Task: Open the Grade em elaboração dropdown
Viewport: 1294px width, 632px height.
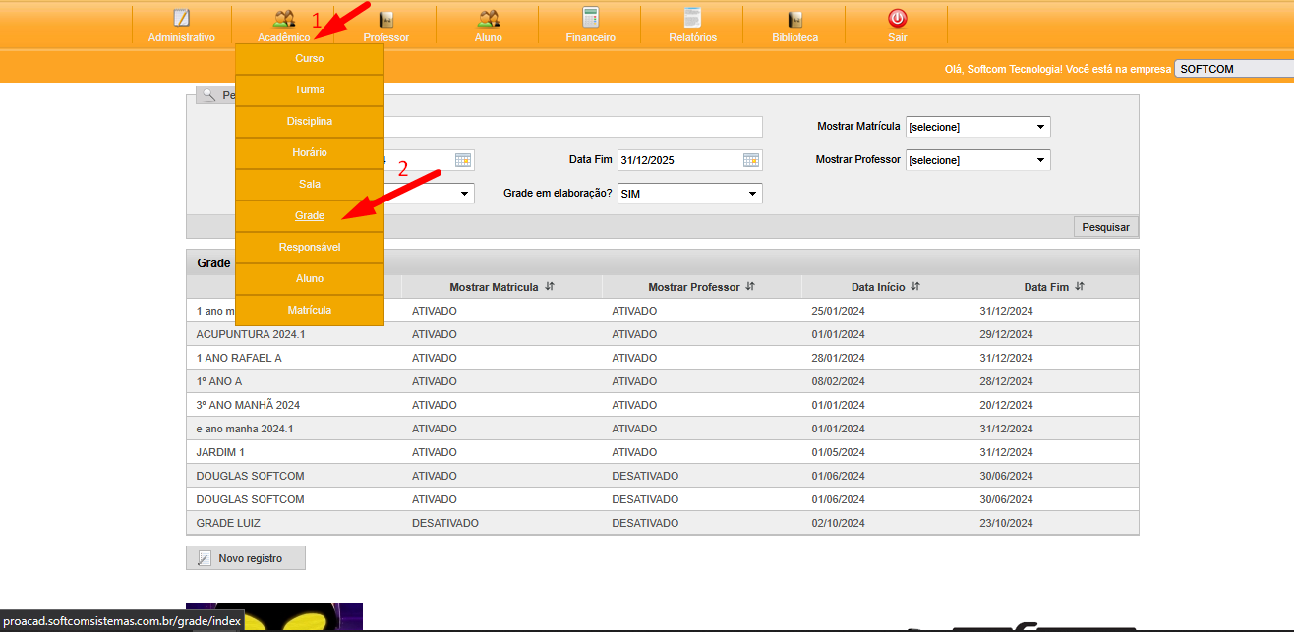Action: point(689,194)
